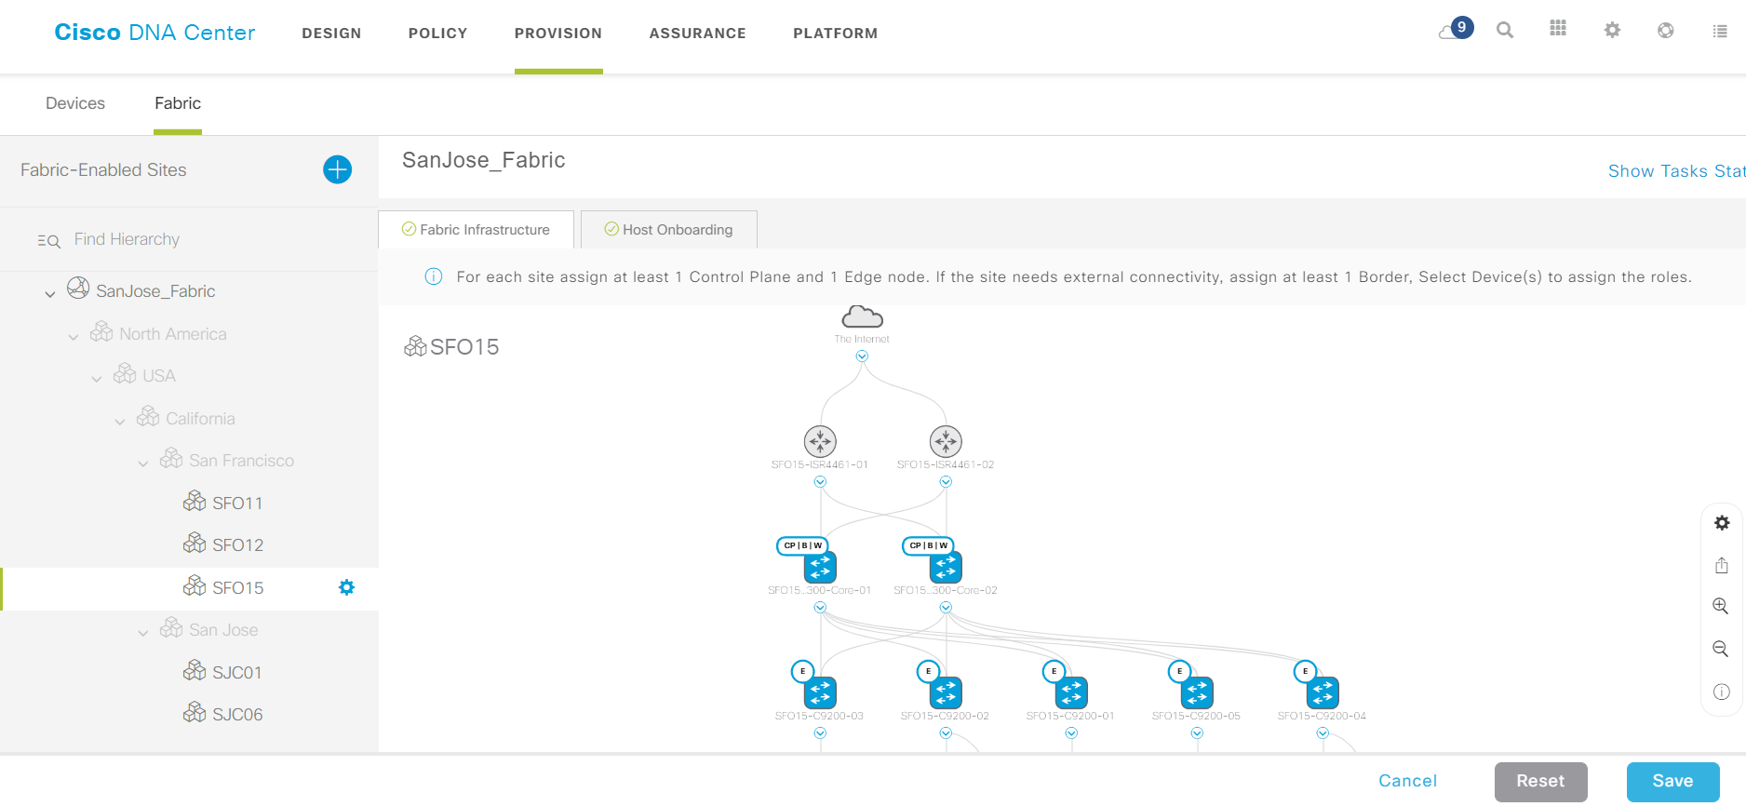Viewport: 1746px width, 806px height.
Task: Add a fabric-enabled site with the plus button
Action: 337,169
